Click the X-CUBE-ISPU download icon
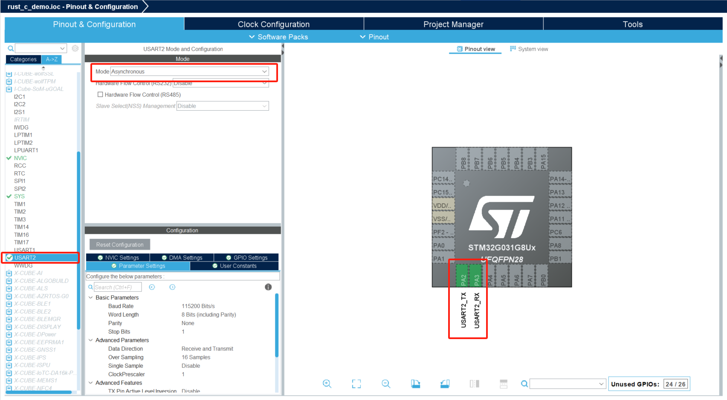Image resolution: width=727 pixels, height=400 pixels. coord(9,365)
